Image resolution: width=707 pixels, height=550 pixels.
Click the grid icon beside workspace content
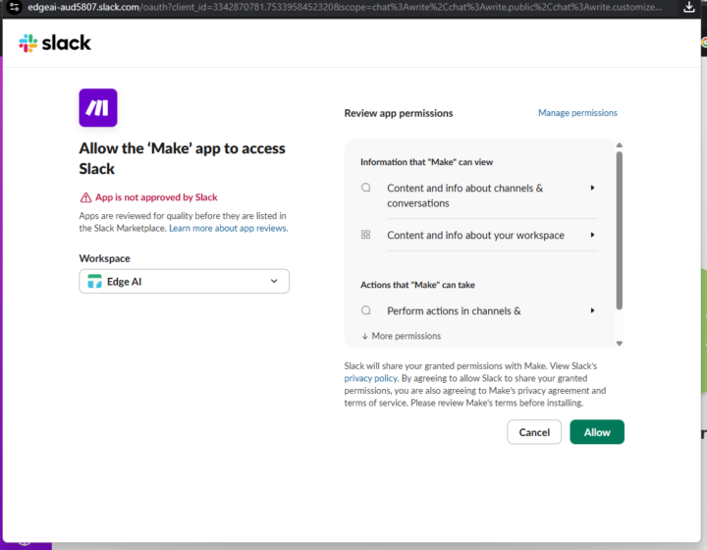pos(365,235)
